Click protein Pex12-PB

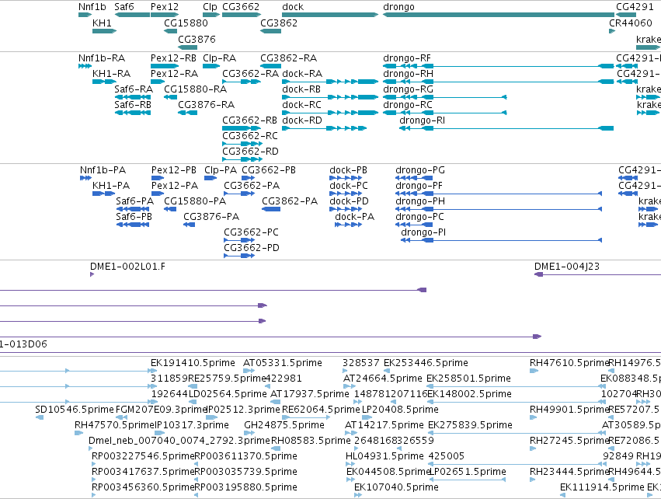pos(174,170)
